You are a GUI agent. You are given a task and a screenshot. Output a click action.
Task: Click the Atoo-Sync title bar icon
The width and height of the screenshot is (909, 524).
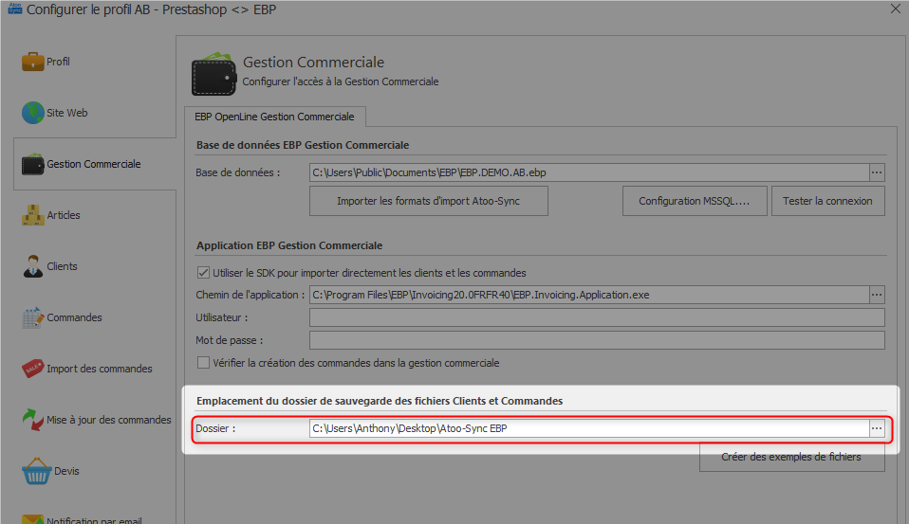pos(14,9)
